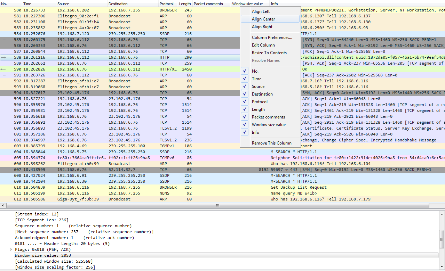
Task: Choose Resize To Contents option
Action: tap(269, 53)
